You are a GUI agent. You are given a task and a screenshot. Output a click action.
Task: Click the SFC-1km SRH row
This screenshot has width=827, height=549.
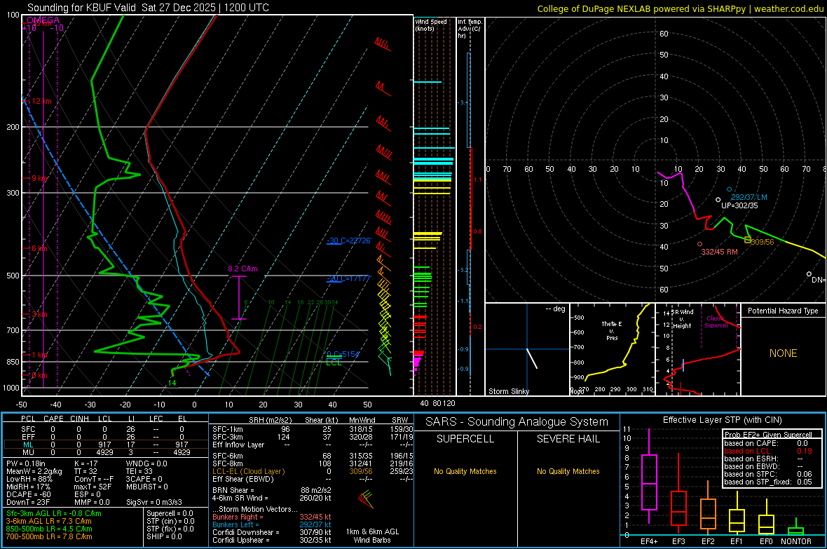click(x=313, y=429)
